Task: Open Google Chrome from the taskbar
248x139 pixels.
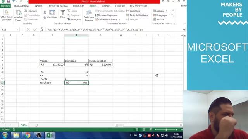Action: pyautogui.click(x=28, y=136)
